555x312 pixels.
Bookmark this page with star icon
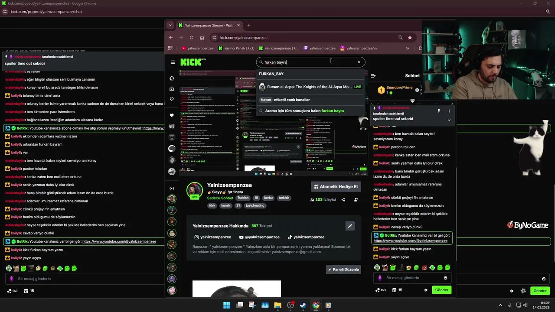coord(410,38)
